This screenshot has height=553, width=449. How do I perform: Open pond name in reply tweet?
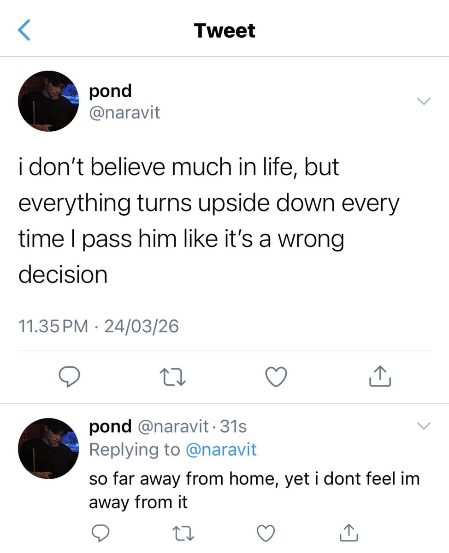pyautogui.click(x=110, y=427)
